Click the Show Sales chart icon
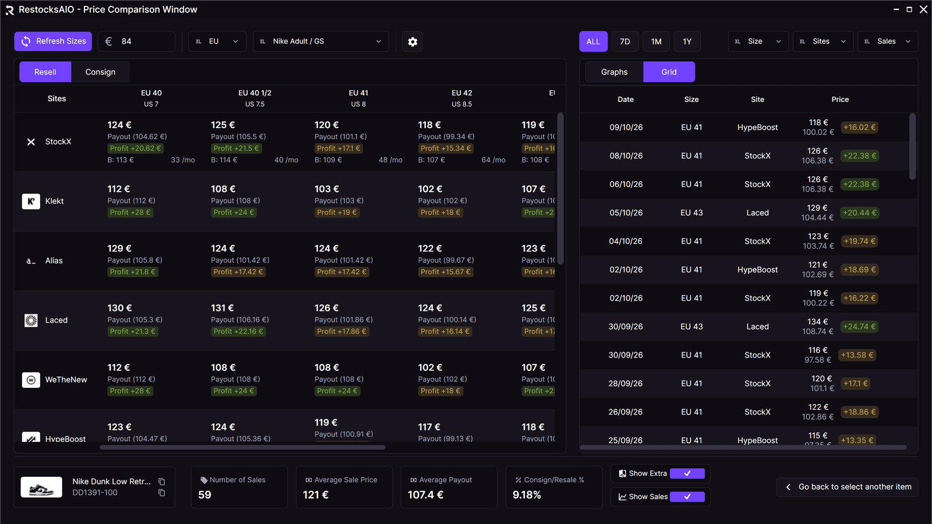The image size is (932, 524). click(x=622, y=497)
